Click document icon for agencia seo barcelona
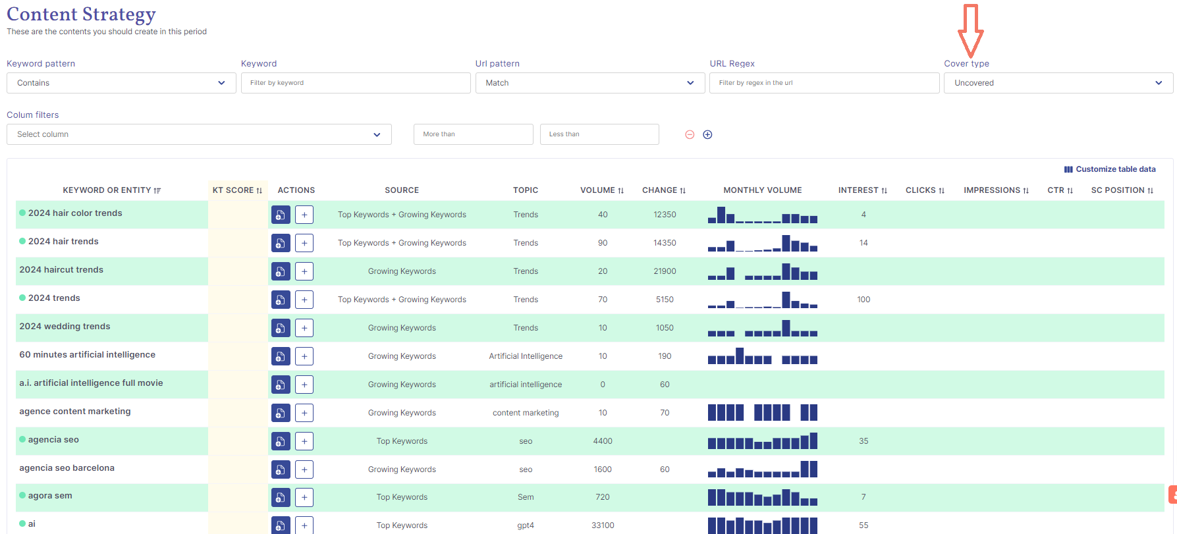The image size is (1177, 534). [x=281, y=469]
